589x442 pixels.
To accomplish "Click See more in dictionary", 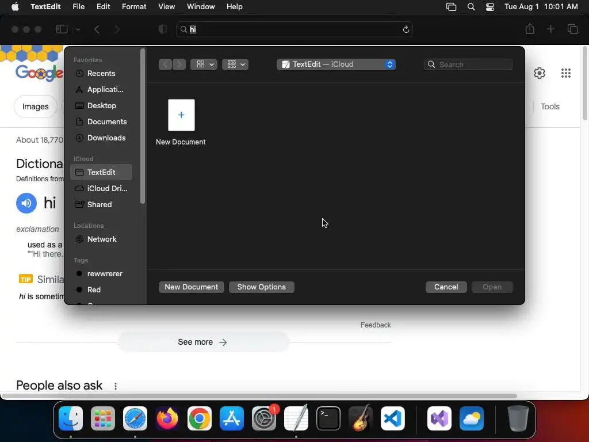I will [x=203, y=342].
